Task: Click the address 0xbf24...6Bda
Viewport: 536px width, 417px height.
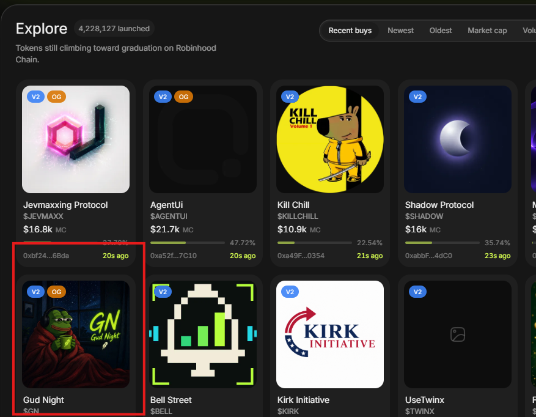Action: pos(46,256)
